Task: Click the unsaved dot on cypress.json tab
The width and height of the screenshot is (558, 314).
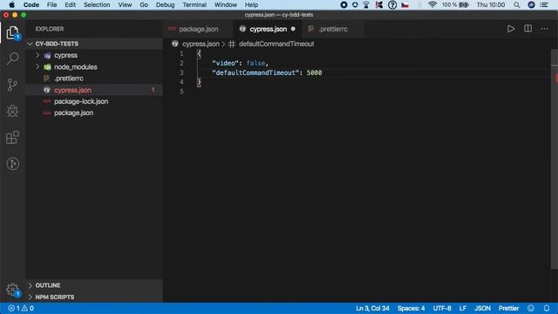Action: (293, 29)
